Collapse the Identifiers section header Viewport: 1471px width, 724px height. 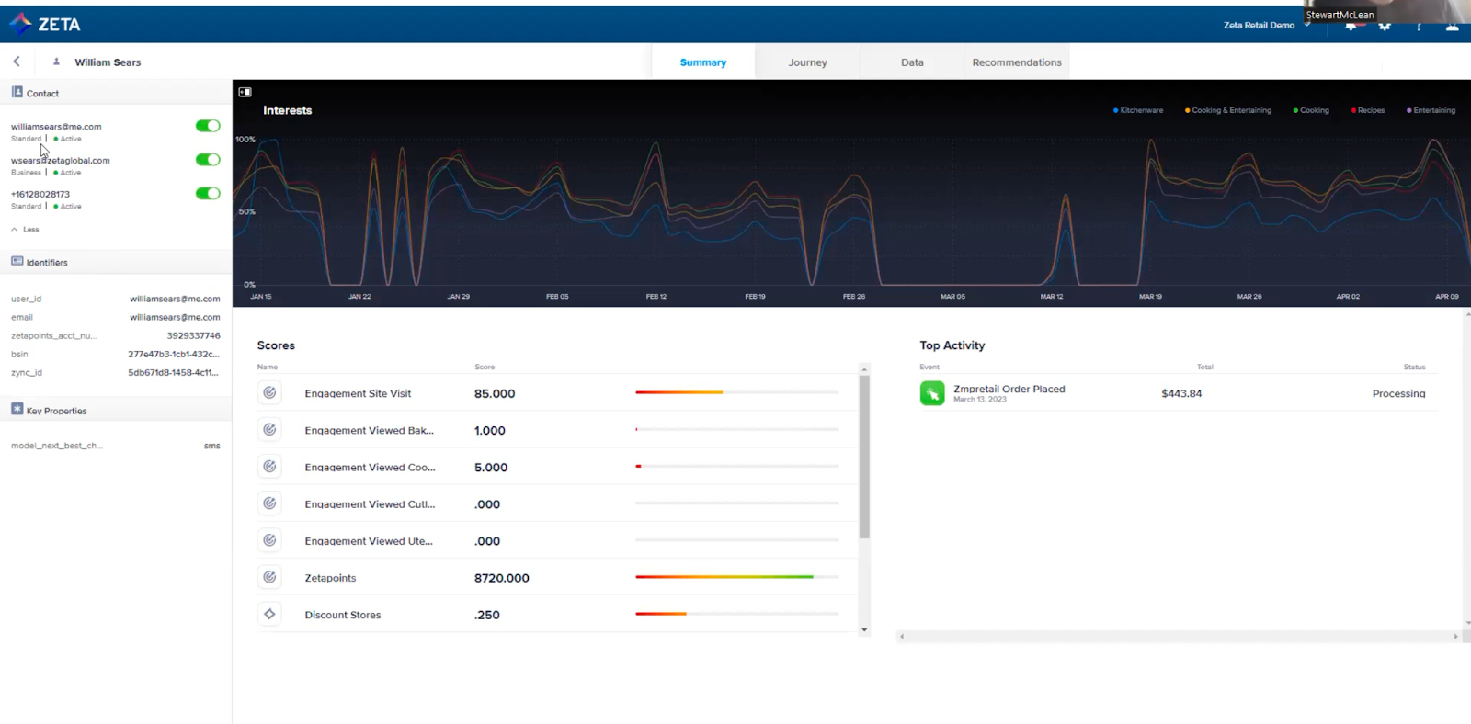(x=116, y=262)
